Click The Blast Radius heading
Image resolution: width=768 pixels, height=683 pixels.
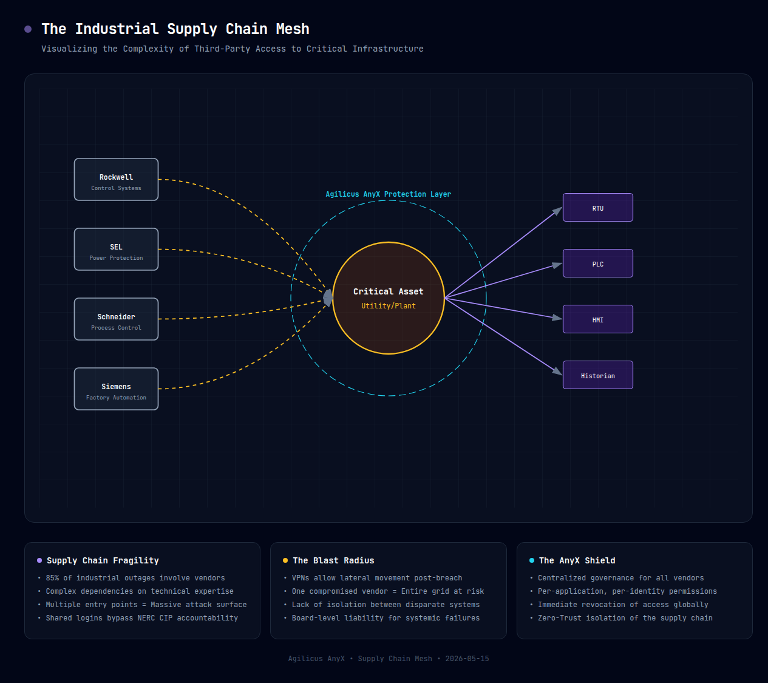[x=333, y=560]
